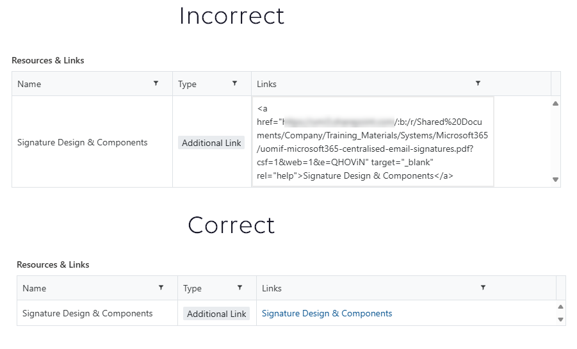The image size is (577, 349).
Task: Open Name column filter in Correct table
Action: (161, 288)
